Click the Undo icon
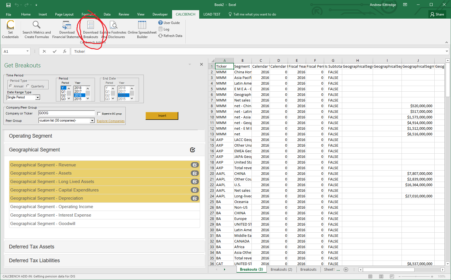The width and height of the screenshot is (451, 280). pyautogui.click(x=16, y=5)
